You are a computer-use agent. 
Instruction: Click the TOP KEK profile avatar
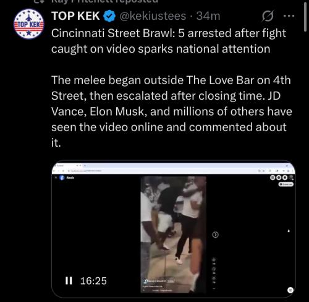pyautogui.click(x=29, y=24)
